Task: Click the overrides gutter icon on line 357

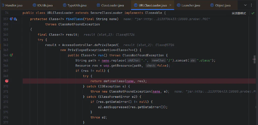Action: coord(11,19)
